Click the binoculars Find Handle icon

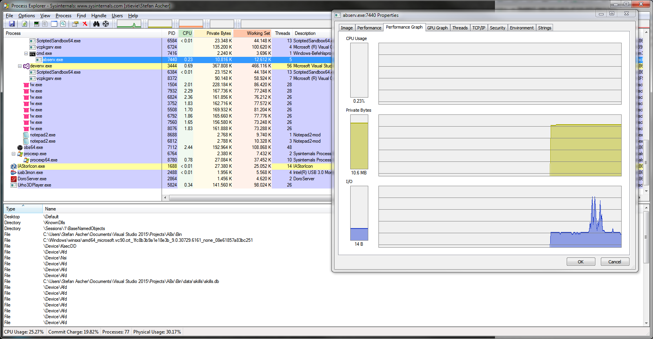pos(96,24)
